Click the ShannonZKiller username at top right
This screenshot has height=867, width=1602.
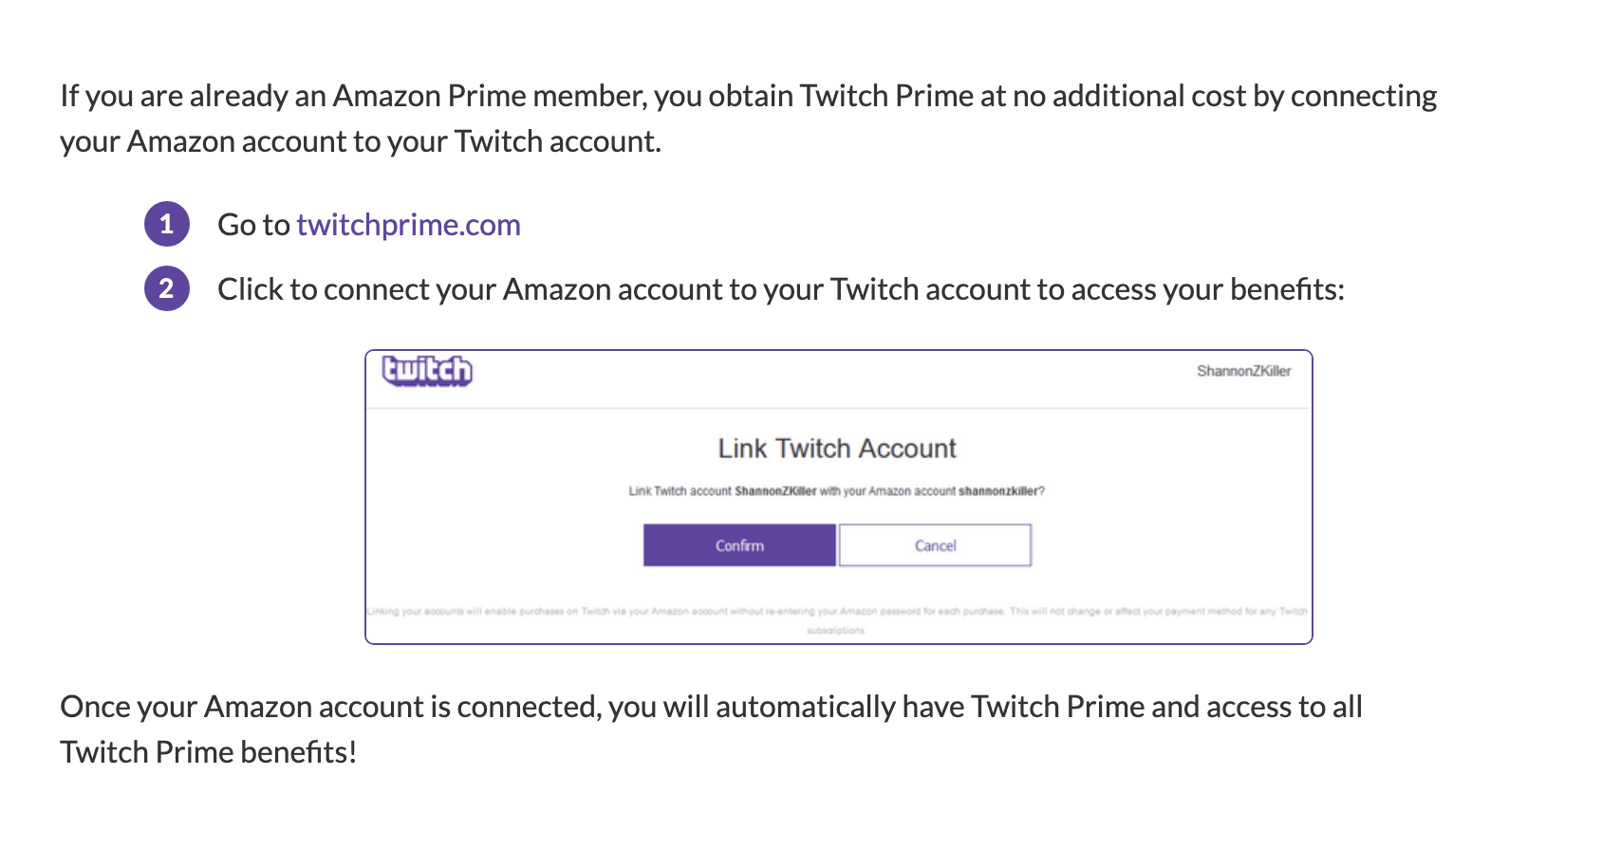[1243, 371]
